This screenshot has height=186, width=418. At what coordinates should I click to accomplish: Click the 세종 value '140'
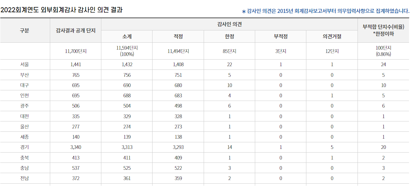76,137
